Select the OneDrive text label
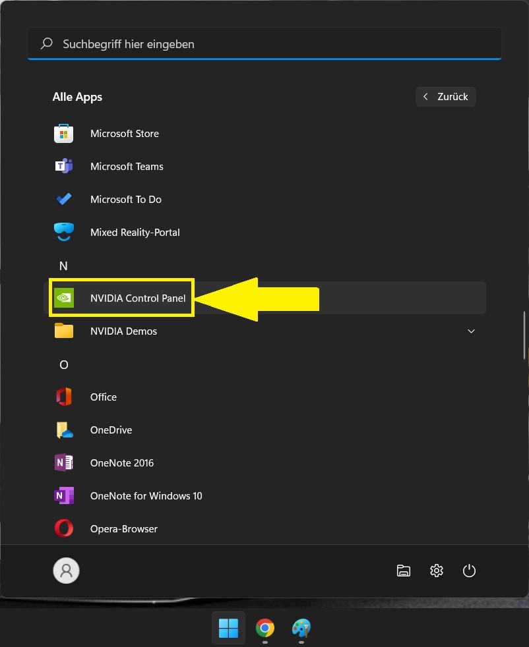 click(111, 430)
